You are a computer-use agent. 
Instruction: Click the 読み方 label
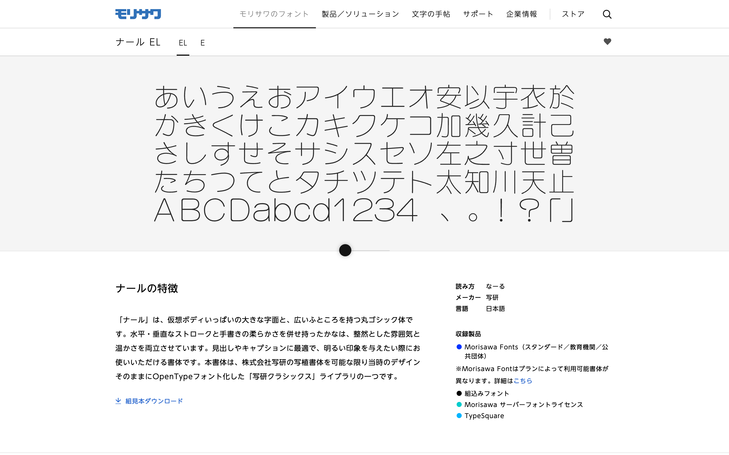[465, 286]
